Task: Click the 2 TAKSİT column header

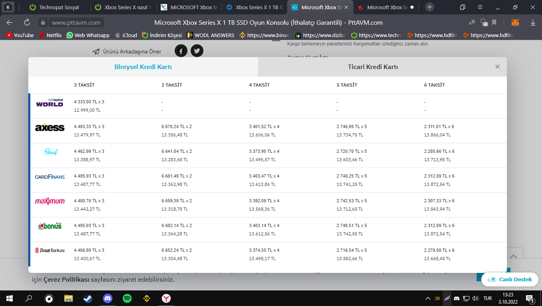Action: coord(172,85)
